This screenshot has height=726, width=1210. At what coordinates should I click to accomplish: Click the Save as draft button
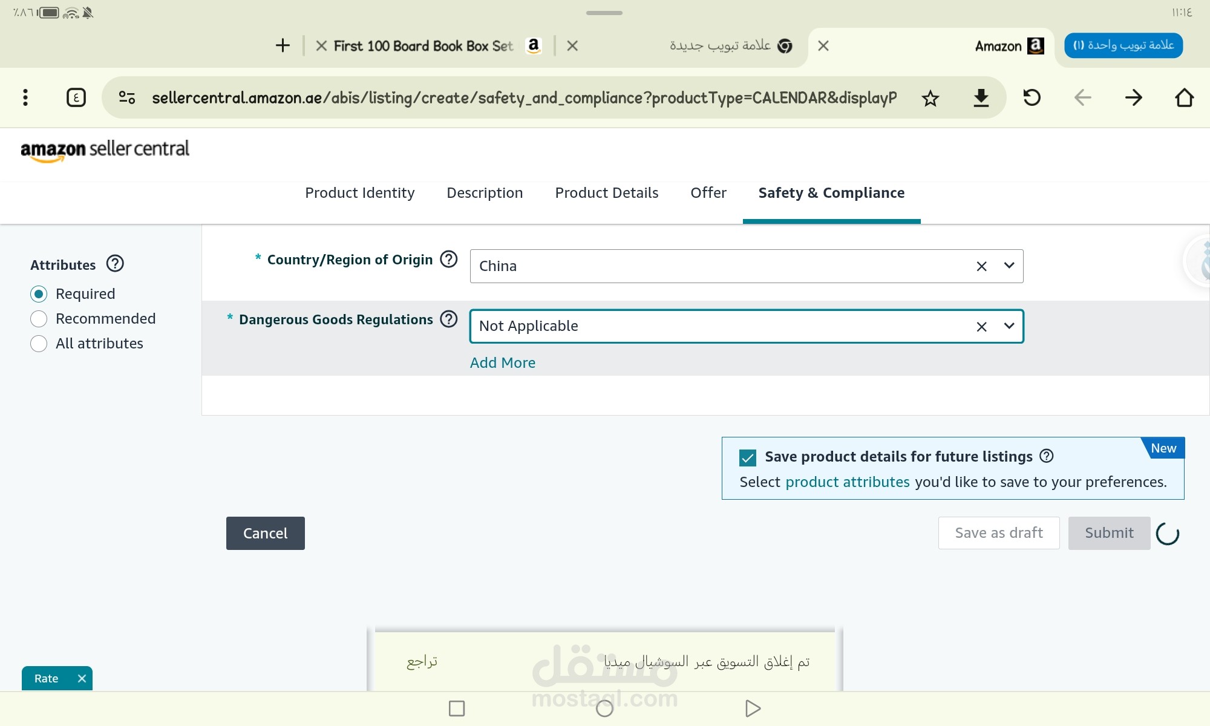pos(998,533)
